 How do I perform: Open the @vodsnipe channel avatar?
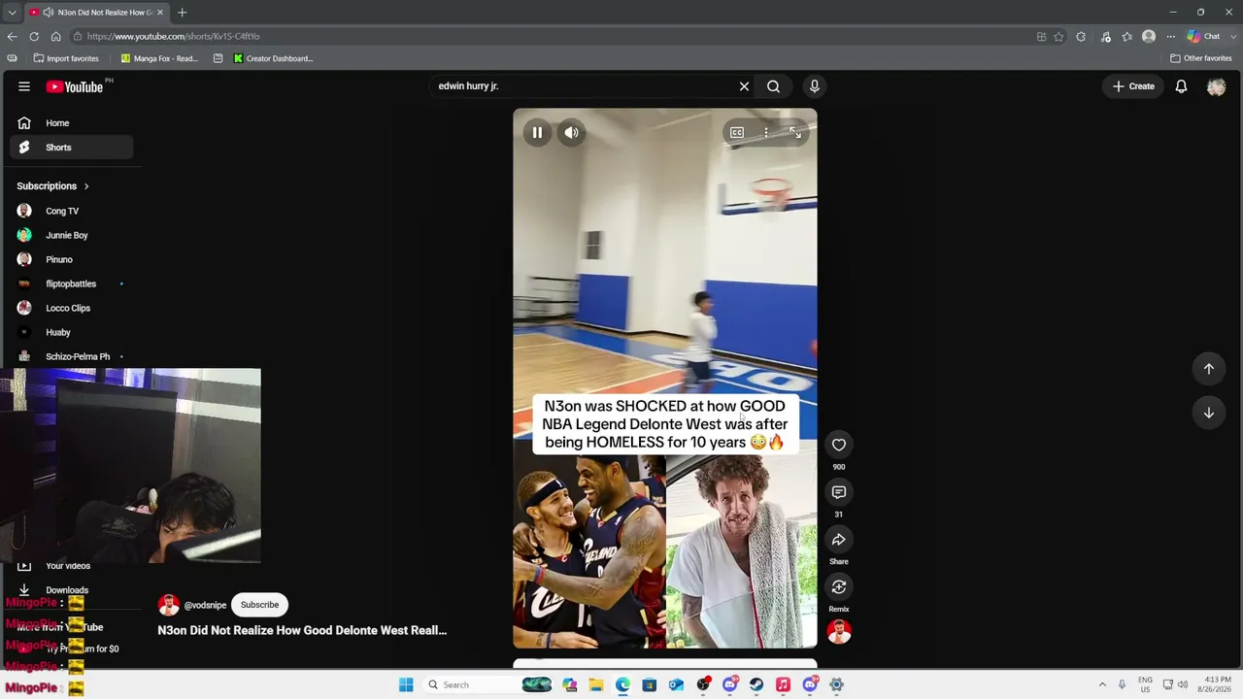click(169, 605)
